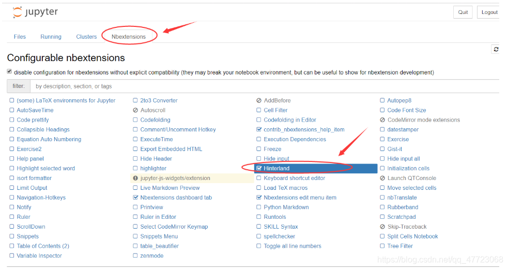The width and height of the screenshot is (508, 269).
Task: Switch to the Files tab
Action: click(20, 37)
